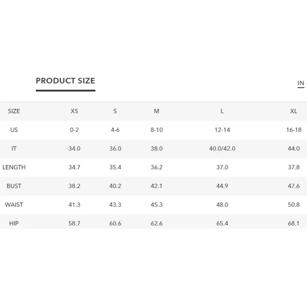Screen dimensions: 307x307
Task: Click the HIP row label
Action: click(x=14, y=224)
